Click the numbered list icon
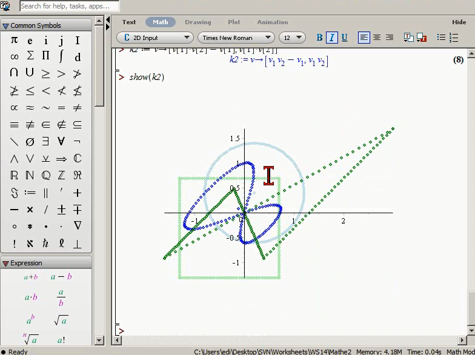Image resolution: width=475 pixels, height=355 pixels. point(454,38)
